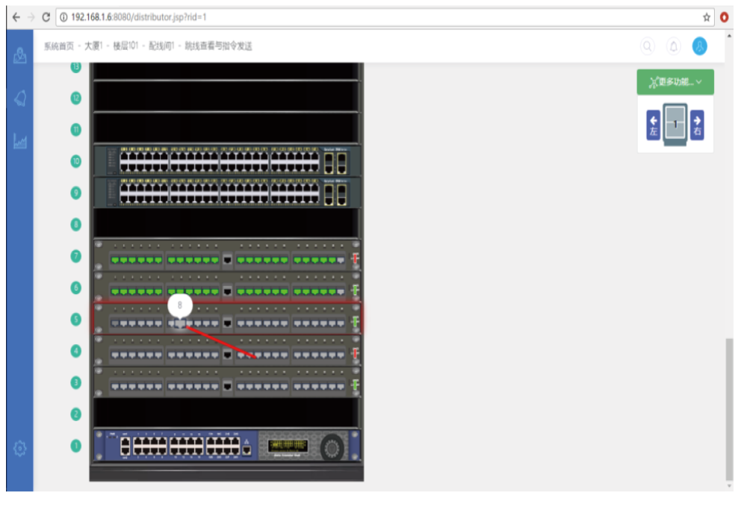Viewport: 744px width, 510px height.
Task: Click the green rack slot 5 marker
Action: tap(75, 319)
